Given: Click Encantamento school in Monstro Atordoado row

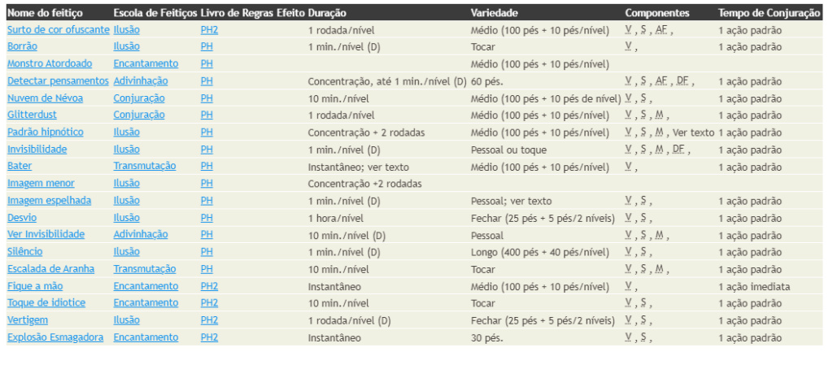Looking at the screenshot, I should point(146,63).
